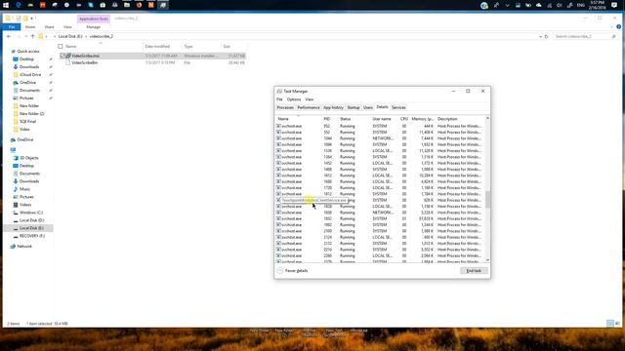Open Network in navigation pane

point(24,247)
